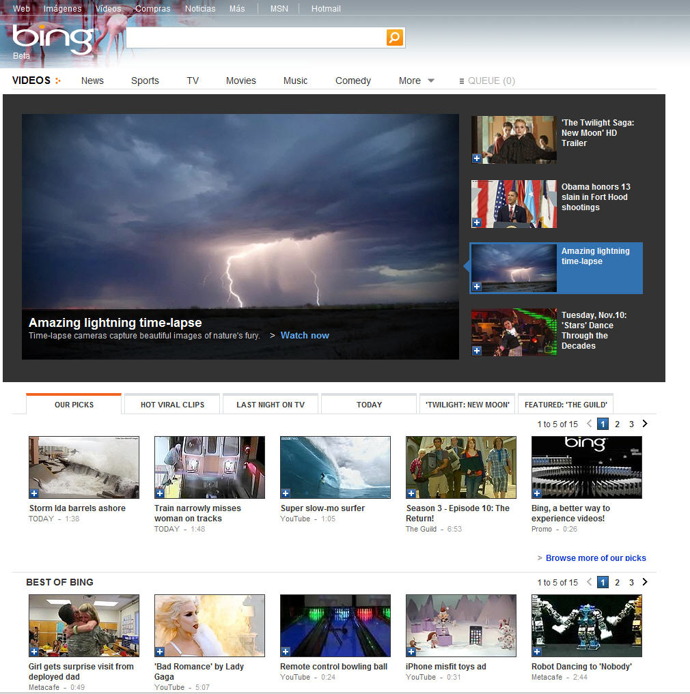Click the VIDEOS section heading
The height and width of the screenshot is (694, 690).
pos(31,81)
